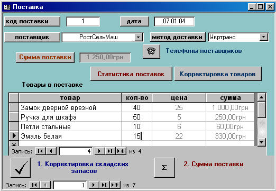Screen dimensions: 276x191
Task: Click the дата label button
Action: click(x=134, y=21)
